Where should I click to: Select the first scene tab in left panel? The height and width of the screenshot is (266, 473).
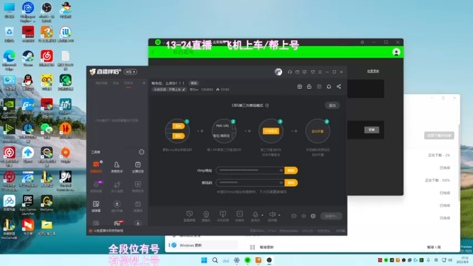(101, 83)
